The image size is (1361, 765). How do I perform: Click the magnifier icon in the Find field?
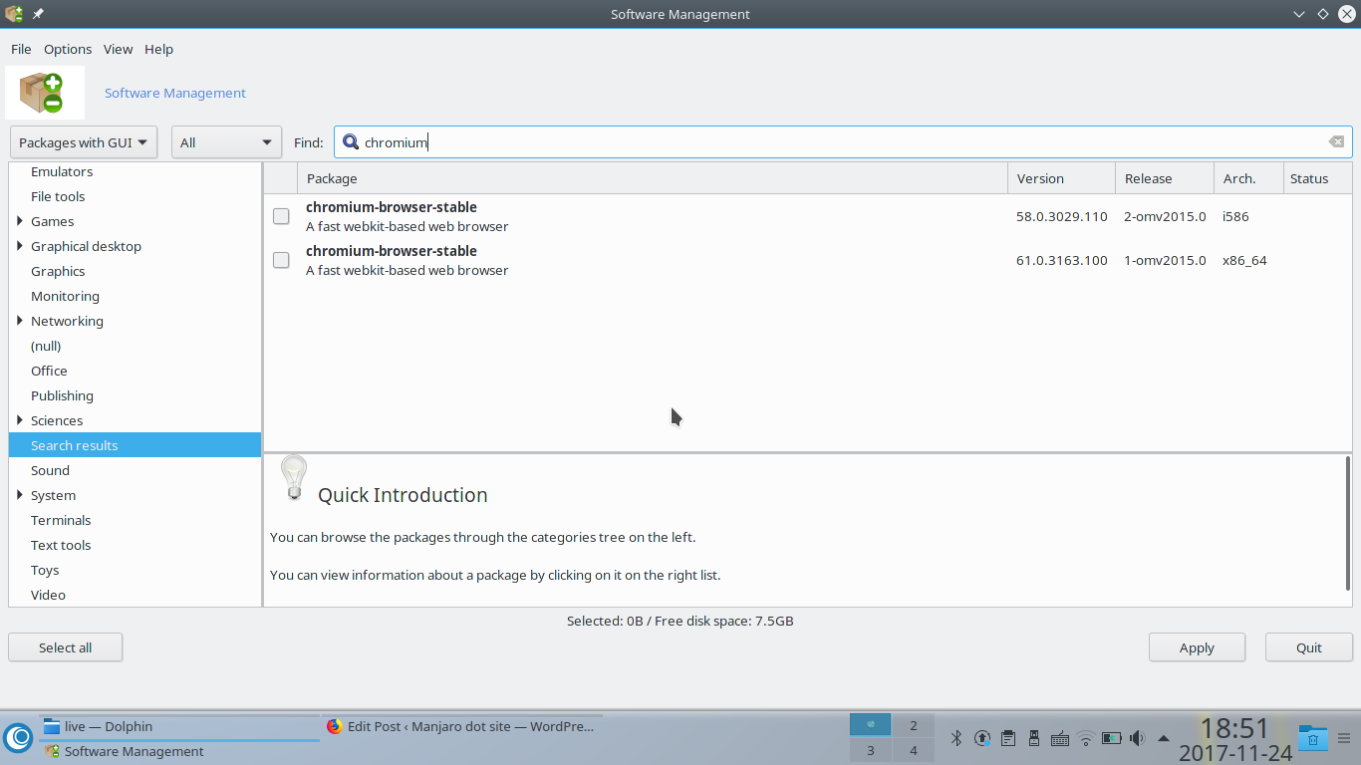tap(351, 142)
